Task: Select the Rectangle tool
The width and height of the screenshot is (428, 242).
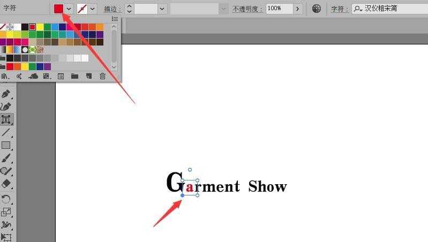Action: coord(6,145)
